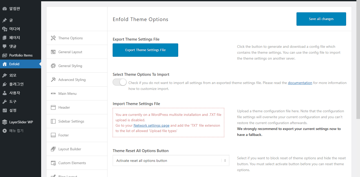Click the Layout Builder stacked windows icon
Image resolution: width=360 pixels, height=177 pixels.
pos(53,149)
